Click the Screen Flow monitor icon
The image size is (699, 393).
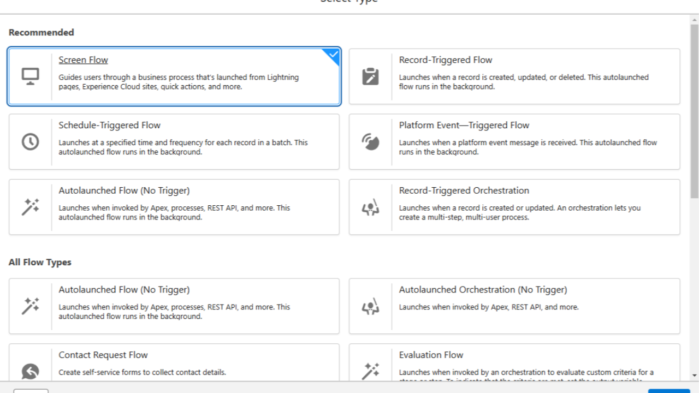30,76
